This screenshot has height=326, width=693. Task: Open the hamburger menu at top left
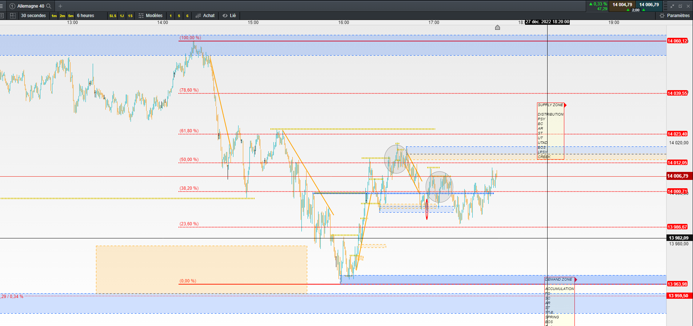[x=1, y=6]
